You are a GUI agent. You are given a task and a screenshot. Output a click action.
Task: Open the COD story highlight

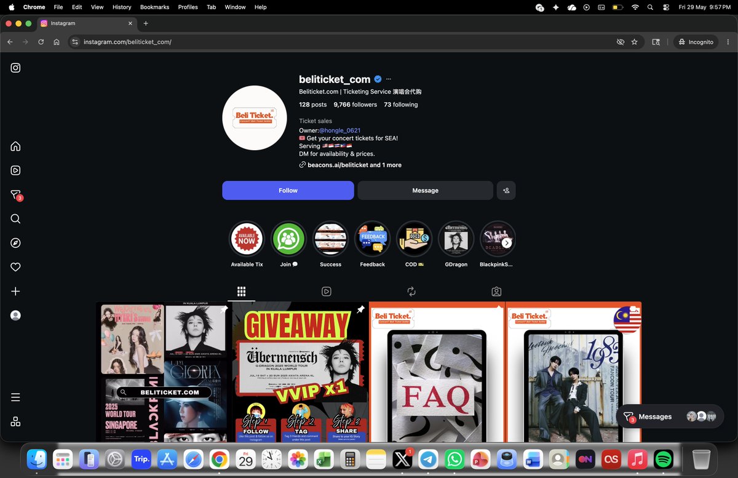[414, 239]
